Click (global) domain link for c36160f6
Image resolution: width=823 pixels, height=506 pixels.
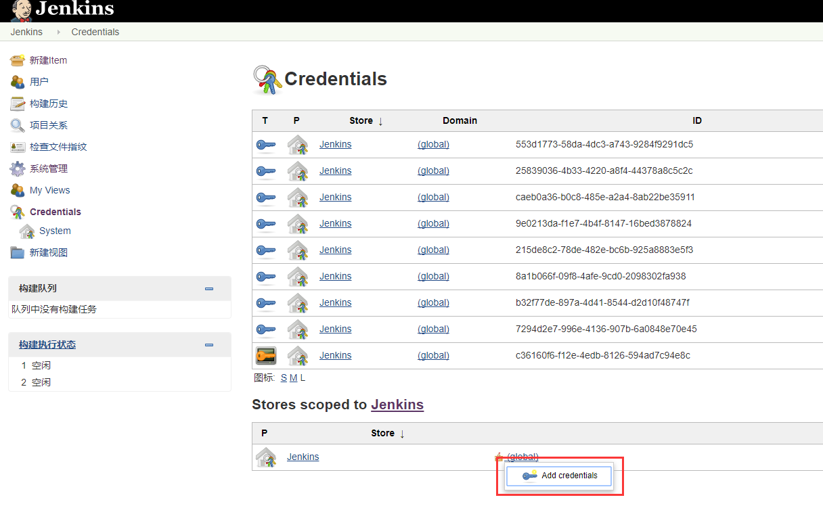click(433, 355)
